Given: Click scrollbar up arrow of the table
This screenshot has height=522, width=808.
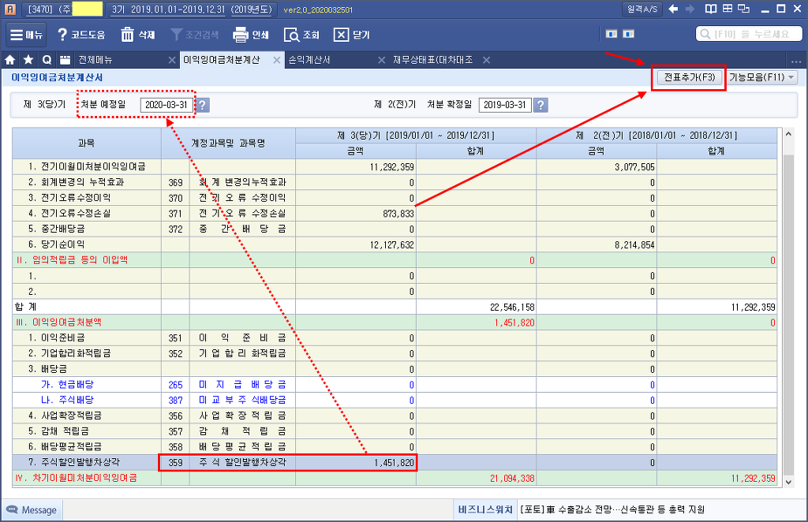Looking at the screenshot, I should tap(788, 134).
